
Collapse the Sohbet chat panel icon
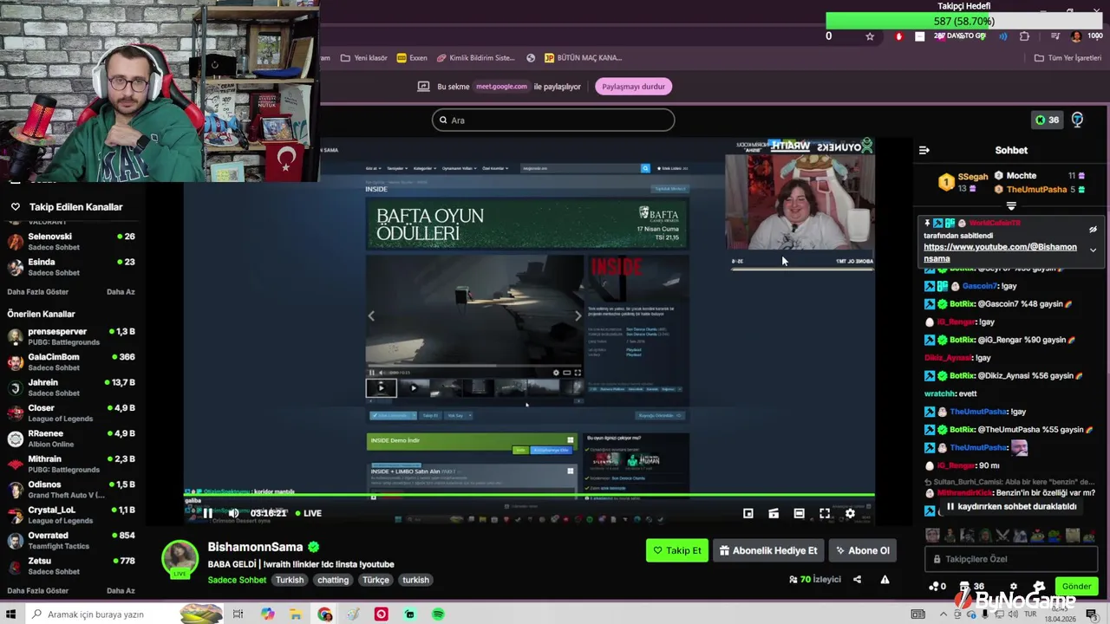[924, 150]
